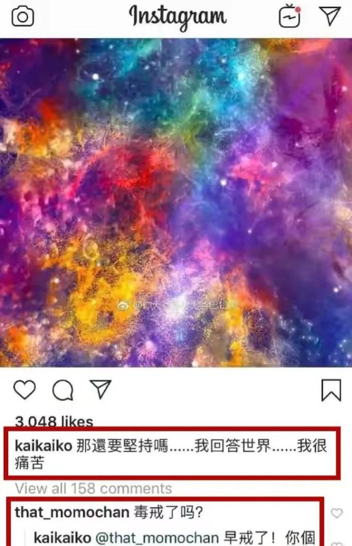
Task: Share post via paper plane under photo
Action: 100,389
